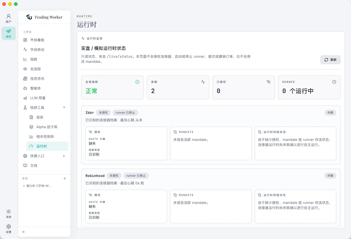Collapse the sidebar with double chevron
This screenshot has height=239, width=351.
(x=23, y=232)
